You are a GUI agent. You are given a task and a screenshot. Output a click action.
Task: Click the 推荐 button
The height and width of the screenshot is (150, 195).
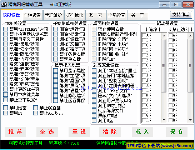[x=15, y=132]
